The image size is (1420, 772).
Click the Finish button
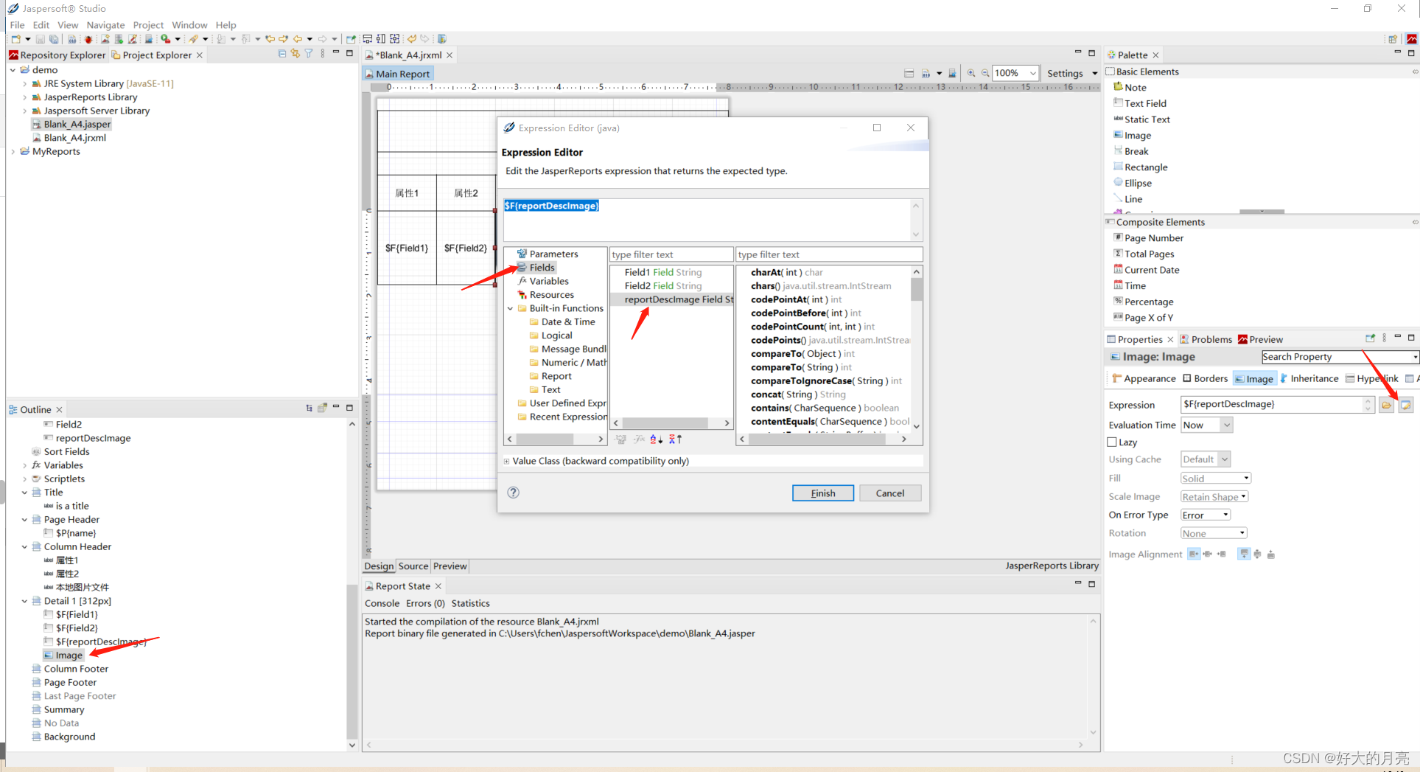tap(823, 493)
